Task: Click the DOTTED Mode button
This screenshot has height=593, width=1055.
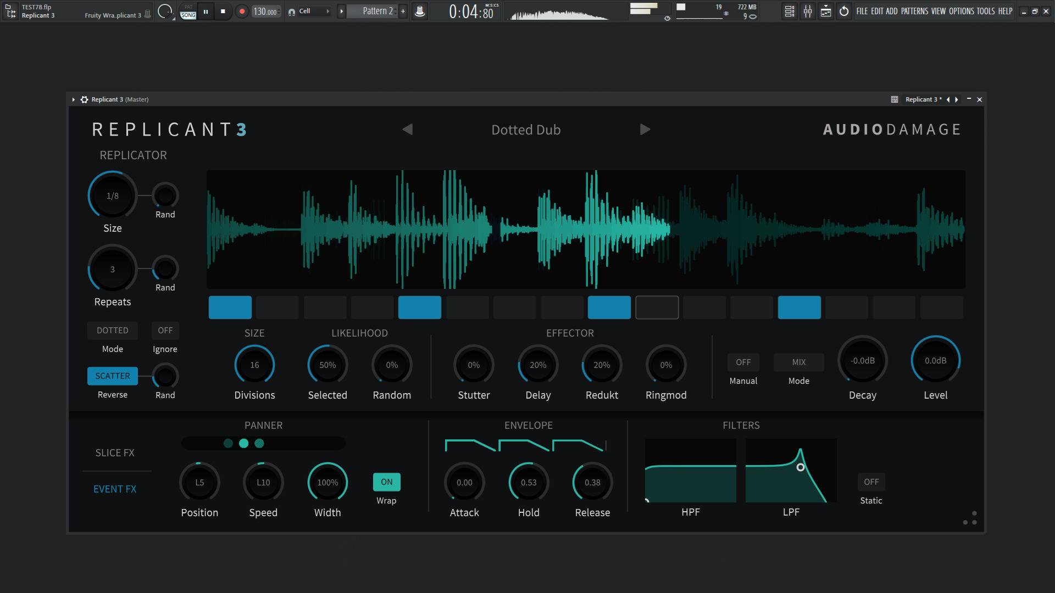Action: (112, 331)
